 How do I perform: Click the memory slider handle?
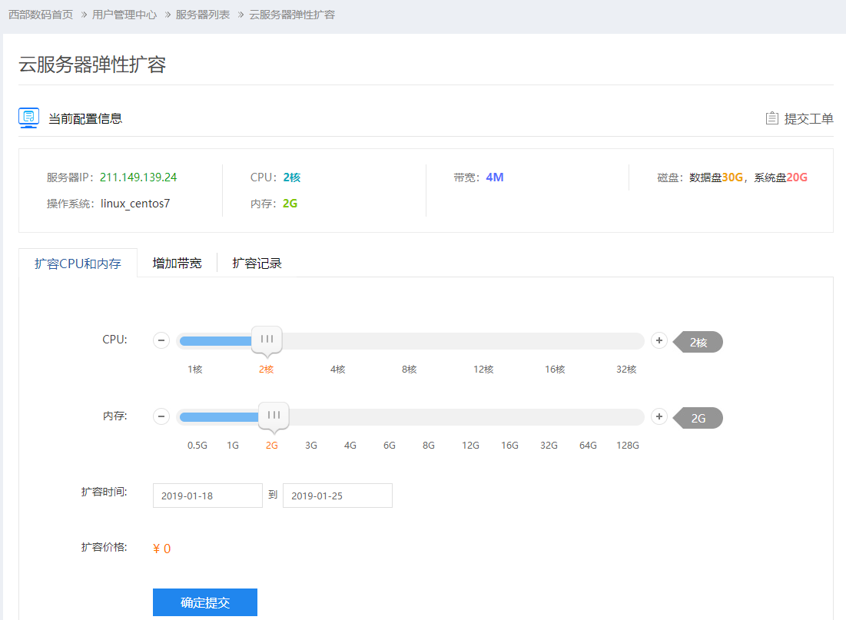(274, 415)
